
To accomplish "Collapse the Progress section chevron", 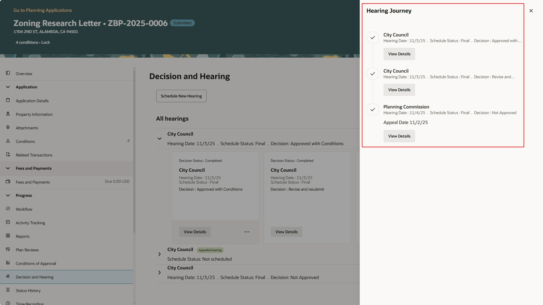I will (x=8, y=195).
